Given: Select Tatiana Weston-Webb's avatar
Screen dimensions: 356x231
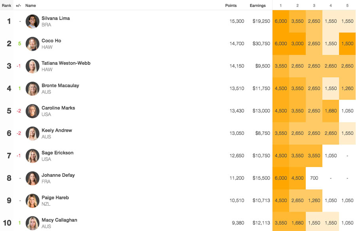Looking at the screenshot, I should coord(32,66).
